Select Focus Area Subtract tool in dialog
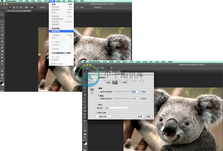Image resolution: width=223 pixels, height=151 pixels. point(92,93)
